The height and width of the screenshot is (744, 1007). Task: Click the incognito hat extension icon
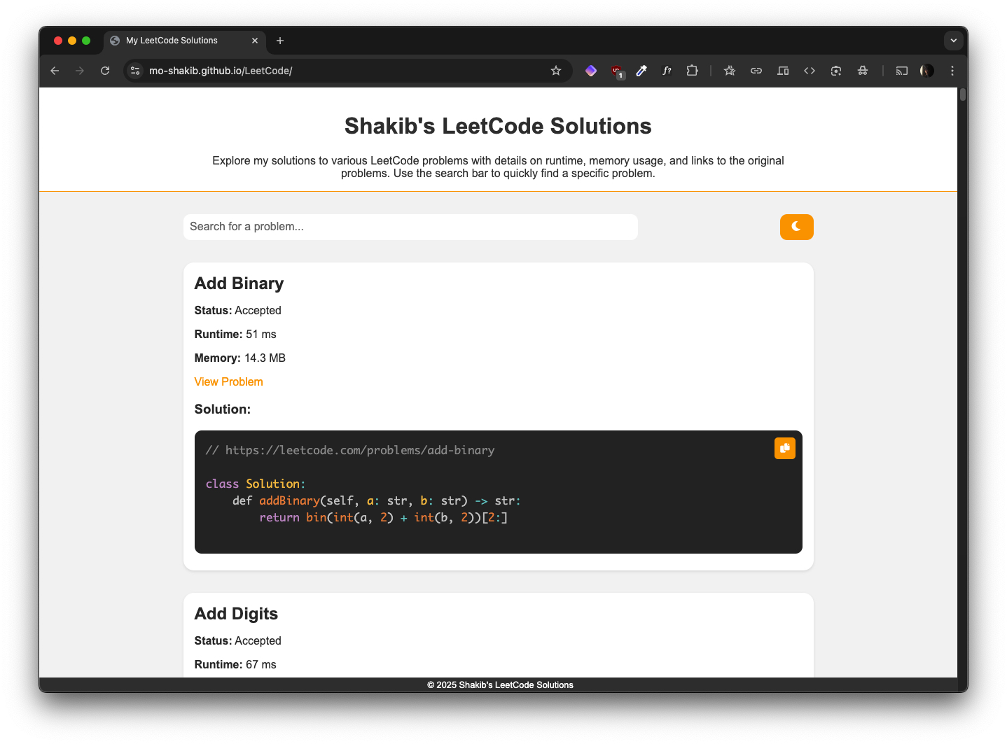(x=863, y=71)
